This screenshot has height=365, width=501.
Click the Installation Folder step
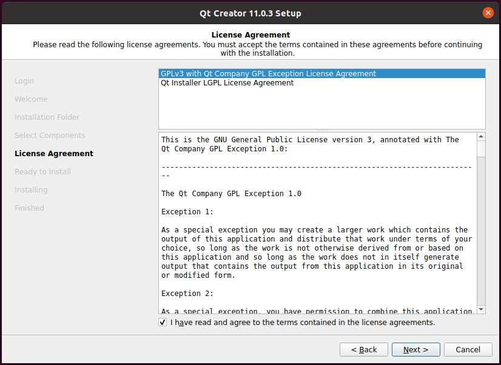tap(47, 117)
